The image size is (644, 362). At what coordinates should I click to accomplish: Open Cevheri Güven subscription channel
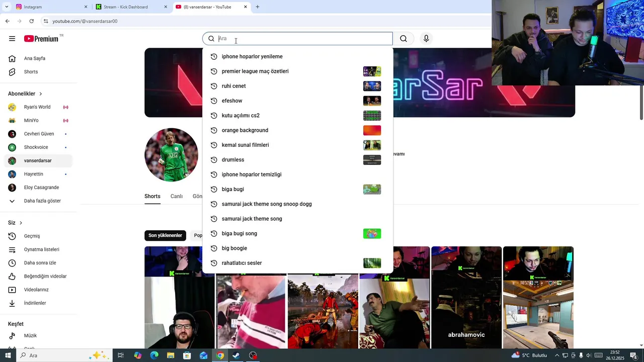pyautogui.click(x=38, y=134)
